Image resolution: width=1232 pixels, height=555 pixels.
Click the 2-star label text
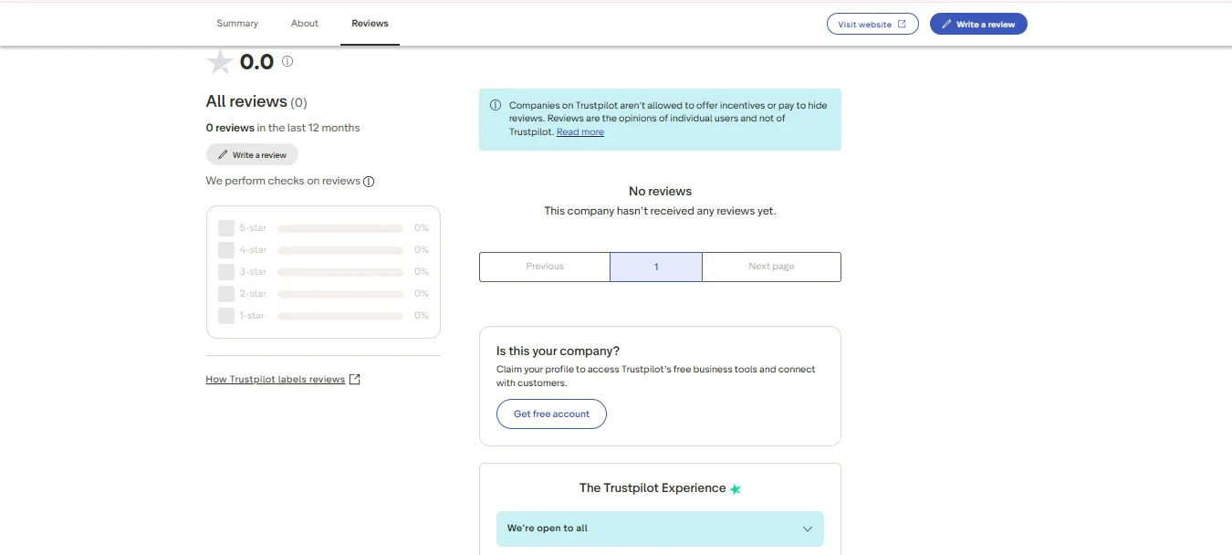click(x=253, y=294)
